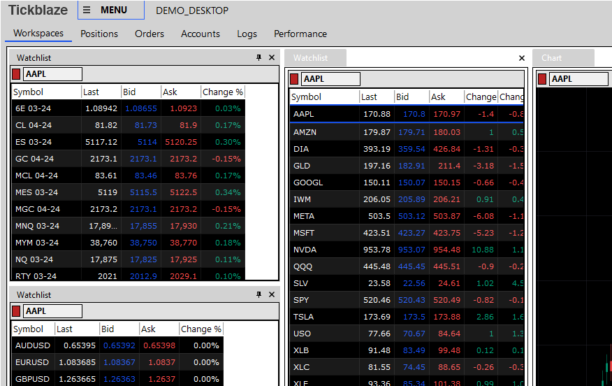612x386 pixels.
Task: Select the MSFT row
Action: coord(407,233)
